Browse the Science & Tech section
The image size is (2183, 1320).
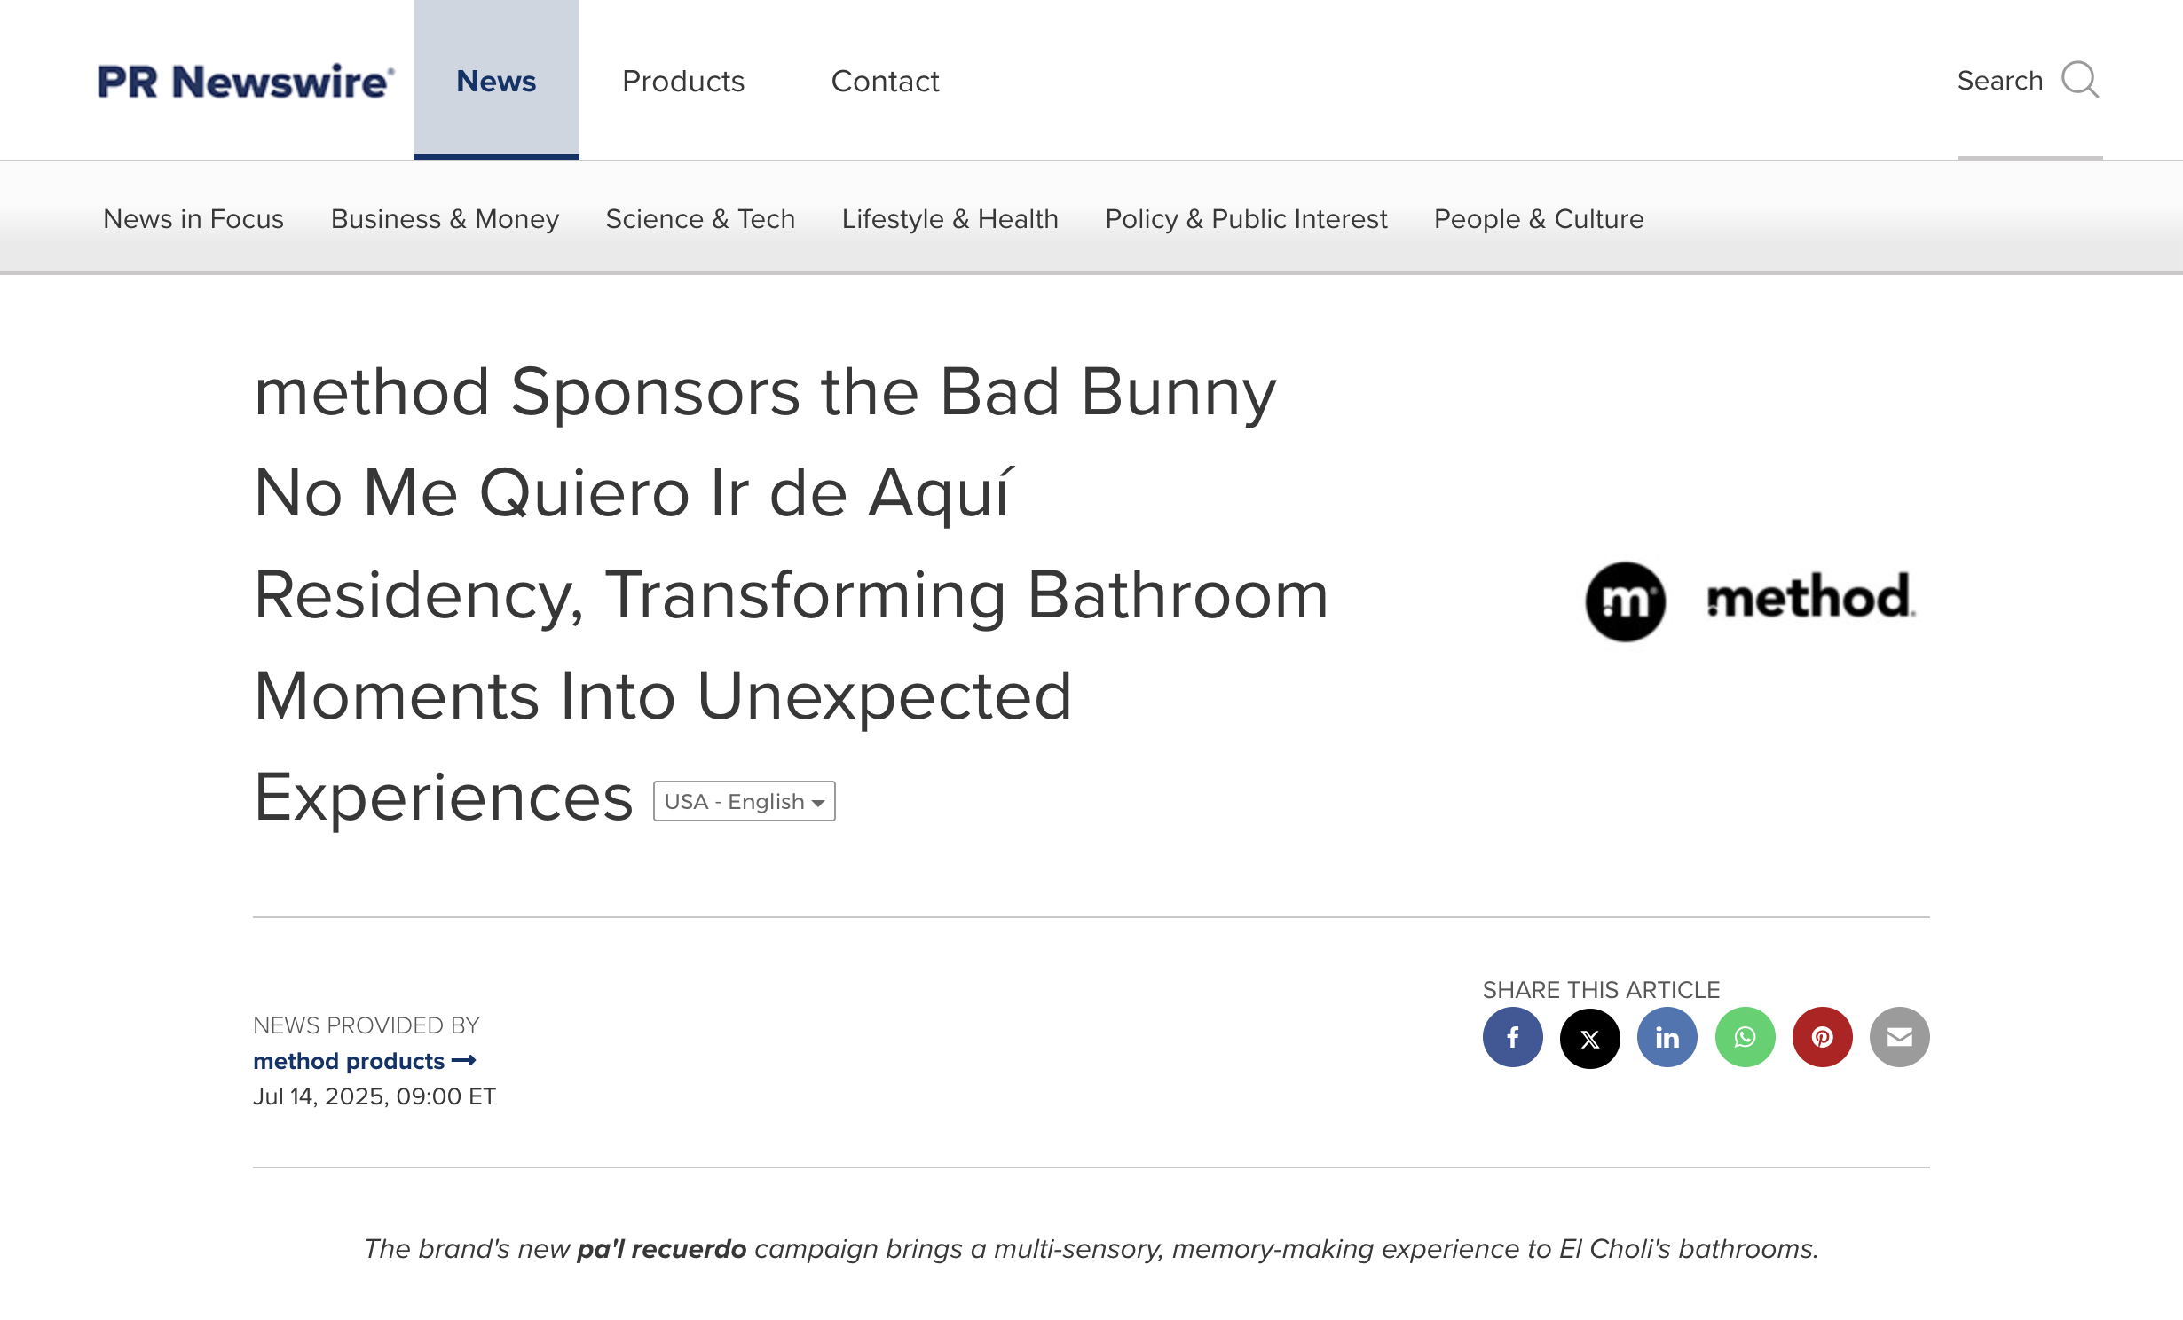click(x=700, y=218)
